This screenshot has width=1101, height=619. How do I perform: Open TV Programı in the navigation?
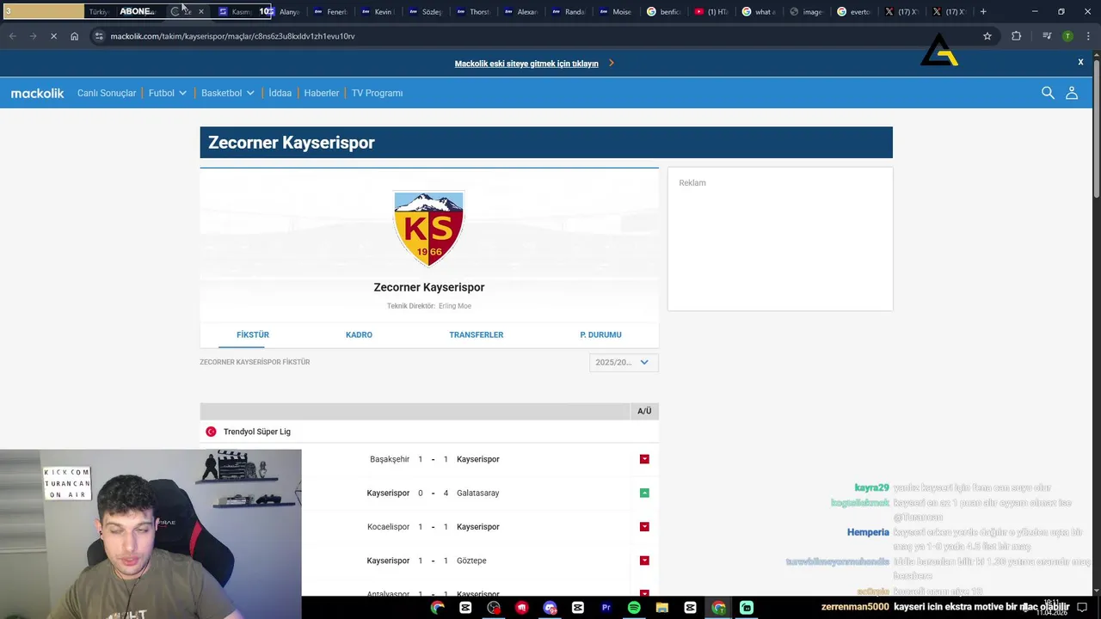(377, 93)
